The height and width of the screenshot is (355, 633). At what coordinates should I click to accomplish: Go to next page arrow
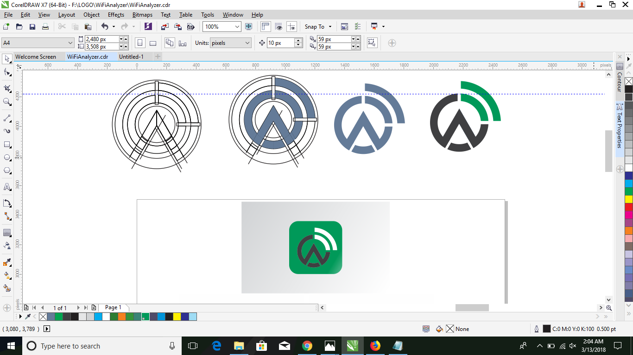point(78,307)
